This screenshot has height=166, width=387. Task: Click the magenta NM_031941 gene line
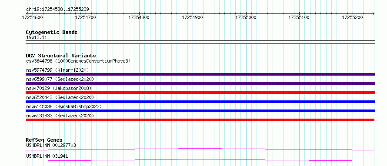point(200,160)
